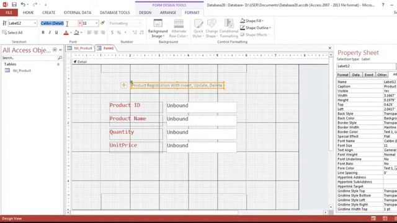Click the Format Painter icon
The image size is (397, 223).
[102, 24]
